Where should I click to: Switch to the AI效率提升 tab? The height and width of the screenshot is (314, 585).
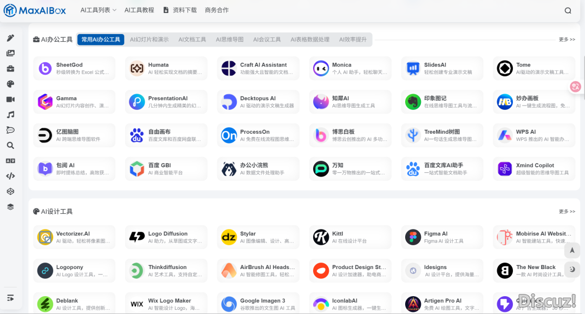click(353, 40)
